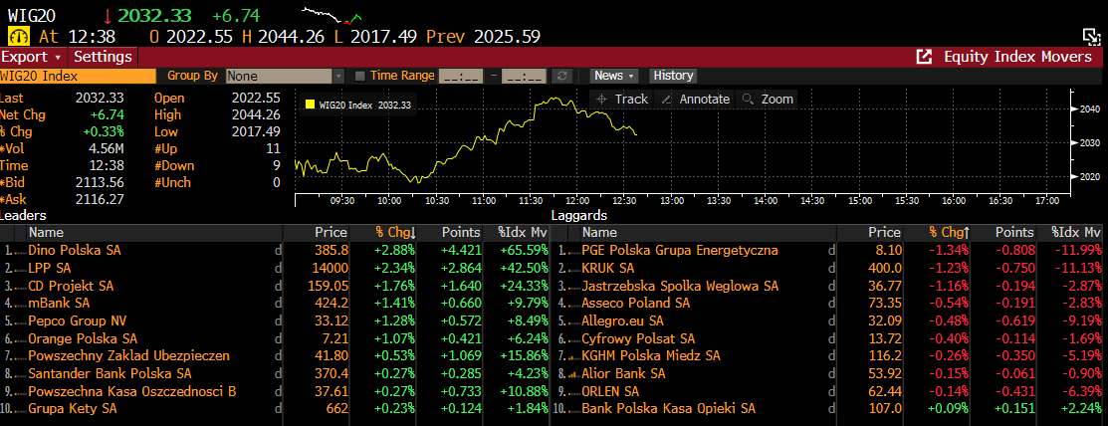1108x426 pixels.
Task: Select Dino Polska SA in Leaders
Action: click(276, 250)
